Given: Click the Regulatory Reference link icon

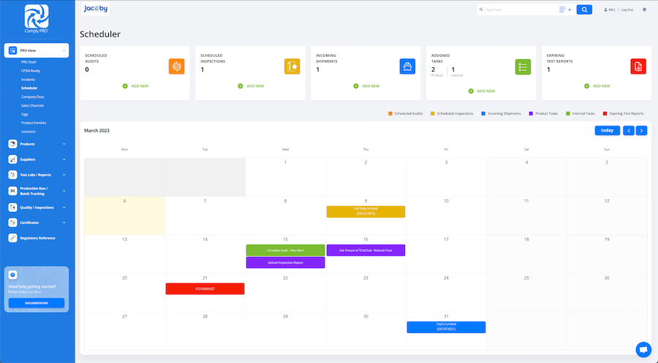Looking at the screenshot, I should 12,238.
